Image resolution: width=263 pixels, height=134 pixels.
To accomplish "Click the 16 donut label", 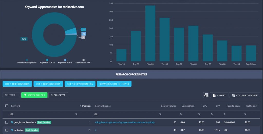I will click(84, 34).
